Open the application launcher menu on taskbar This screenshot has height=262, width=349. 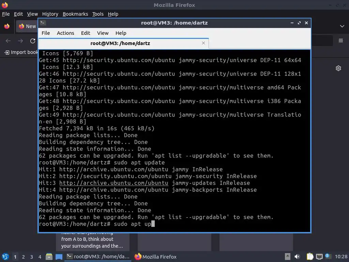(x=5, y=257)
